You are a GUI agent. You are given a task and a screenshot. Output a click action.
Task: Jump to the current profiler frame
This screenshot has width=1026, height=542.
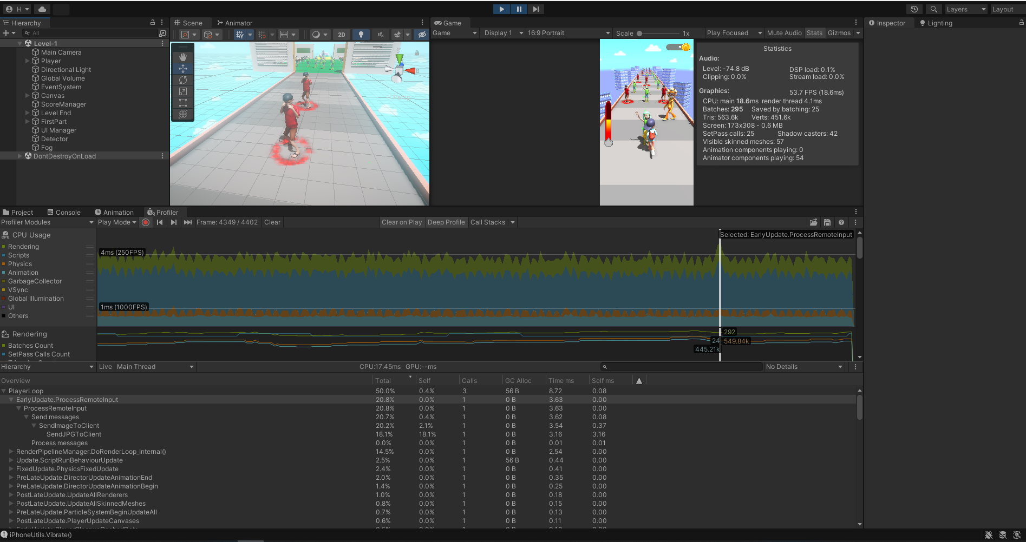coord(188,222)
